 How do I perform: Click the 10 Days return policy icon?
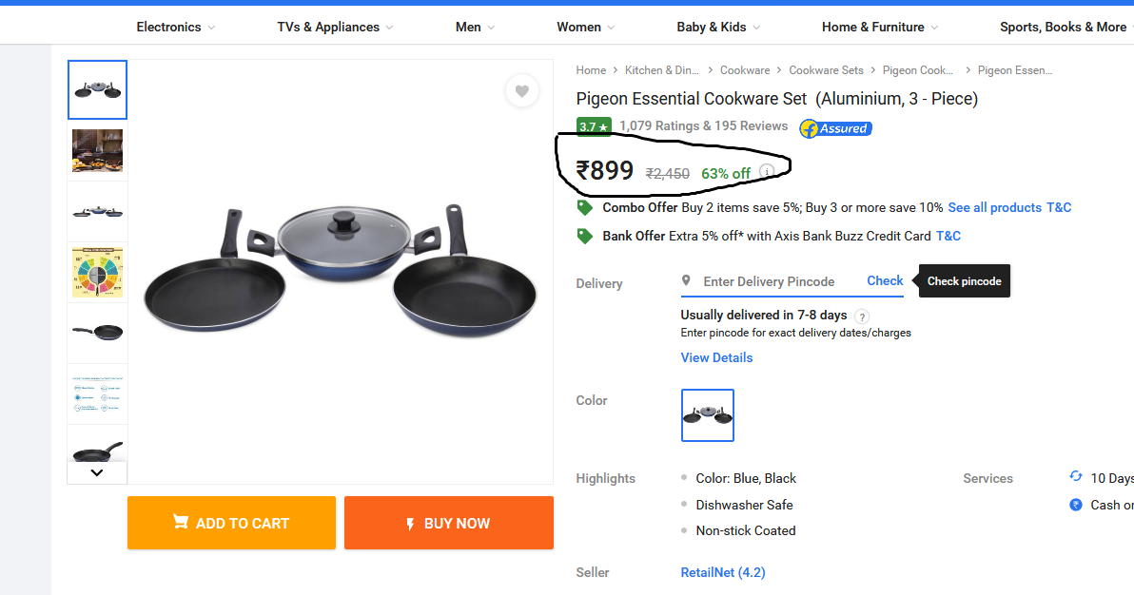(1076, 476)
